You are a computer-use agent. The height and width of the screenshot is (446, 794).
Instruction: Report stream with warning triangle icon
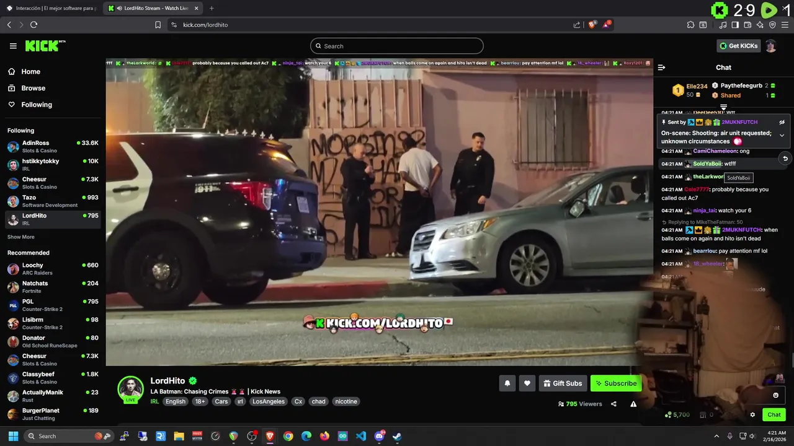tap(633, 404)
